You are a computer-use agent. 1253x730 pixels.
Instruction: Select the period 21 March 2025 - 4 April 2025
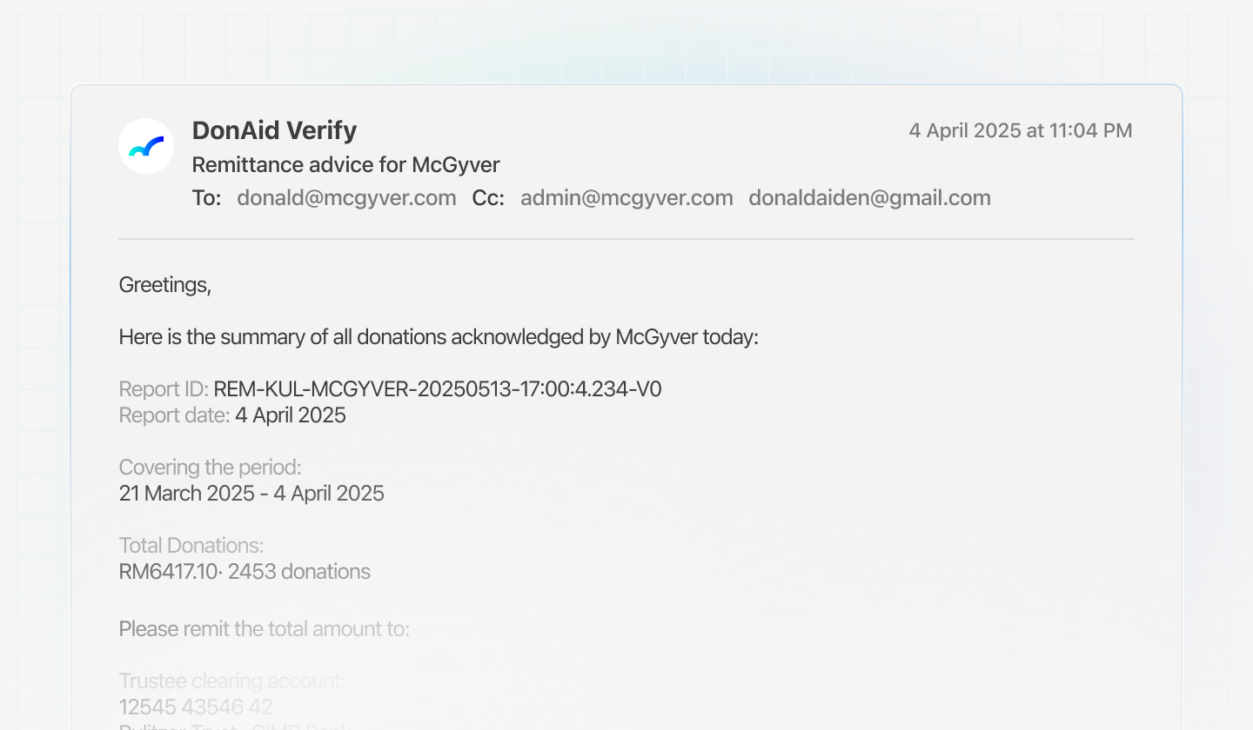pyautogui.click(x=251, y=494)
